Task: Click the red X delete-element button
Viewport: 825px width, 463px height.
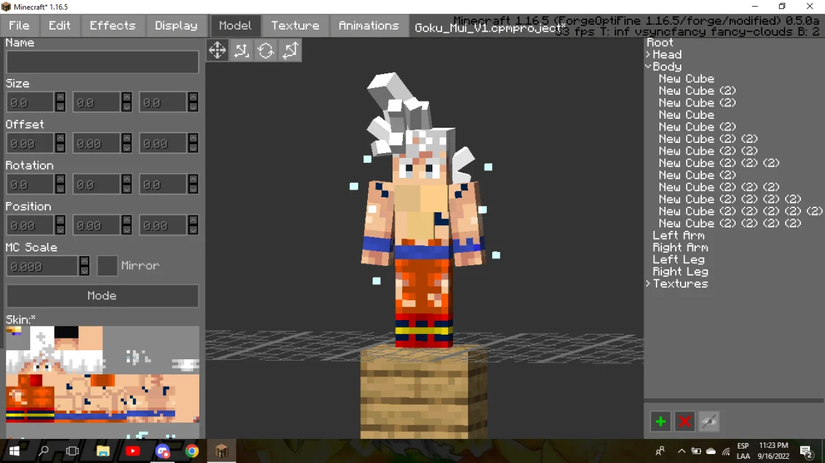Action: click(685, 422)
